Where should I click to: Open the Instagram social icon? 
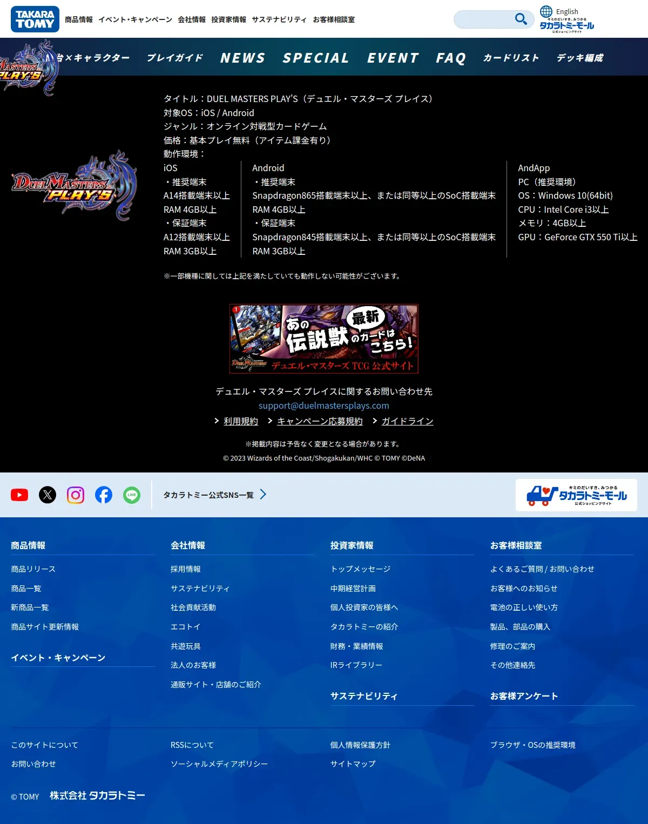coord(76,495)
